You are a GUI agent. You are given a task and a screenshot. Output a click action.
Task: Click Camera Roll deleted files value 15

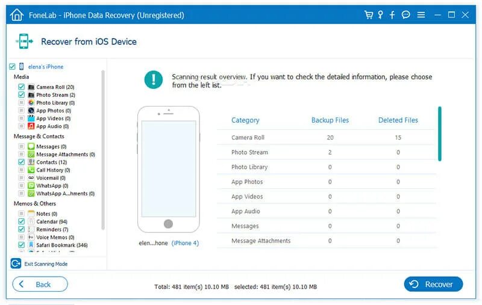pos(398,138)
